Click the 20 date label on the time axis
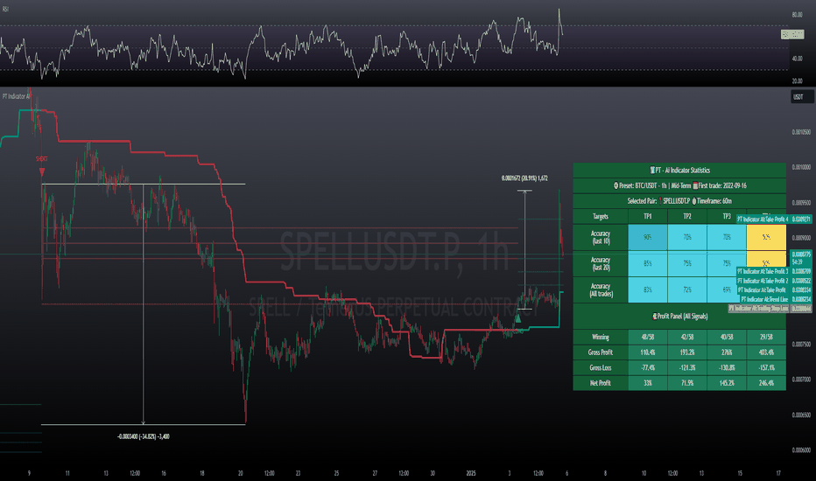Image resolution: width=816 pixels, height=481 pixels. click(241, 473)
